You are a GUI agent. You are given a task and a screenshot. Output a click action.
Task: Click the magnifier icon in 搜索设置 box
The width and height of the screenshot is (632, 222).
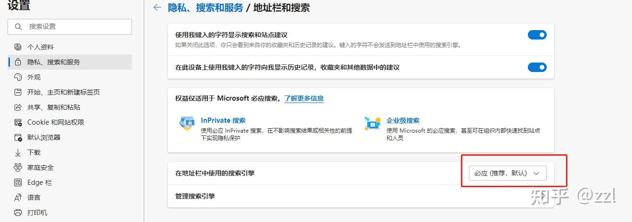(18, 27)
